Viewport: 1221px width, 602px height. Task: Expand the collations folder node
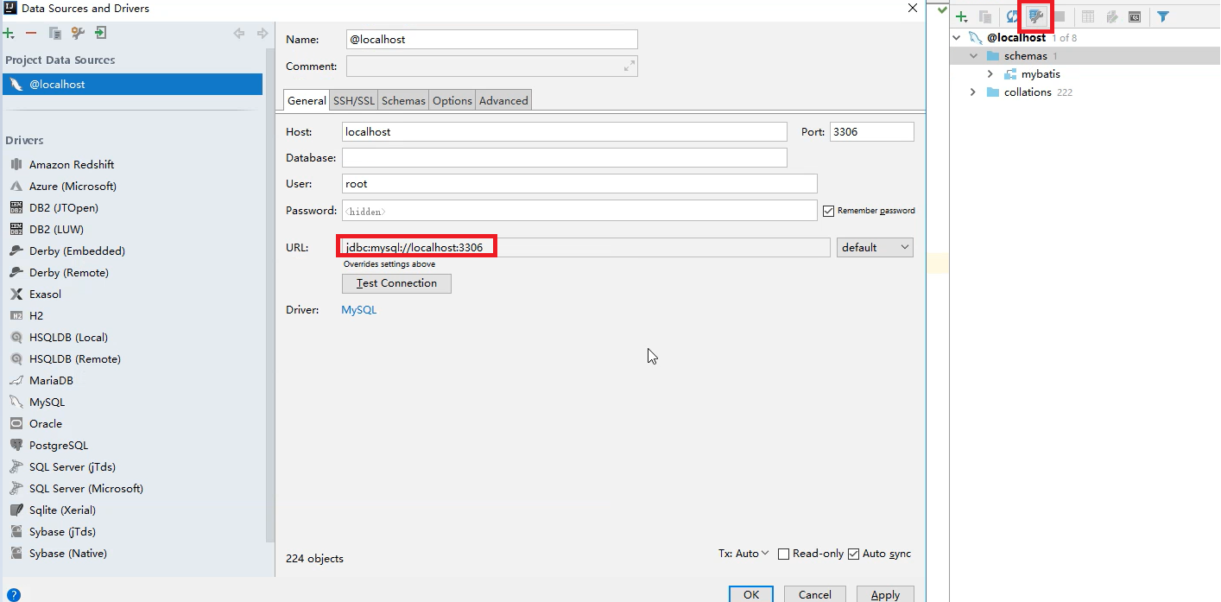click(x=974, y=92)
